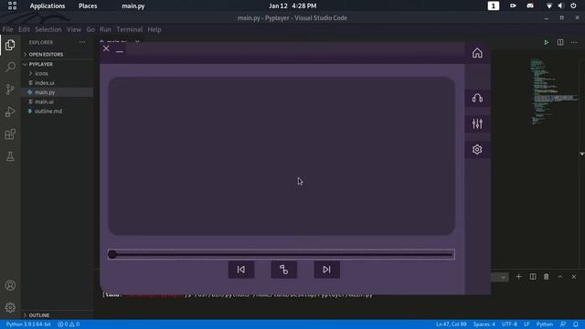The height and width of the screenshot is (329, 585).
Task: Open notifications bell in status bar
Action: tap(576, 324)
